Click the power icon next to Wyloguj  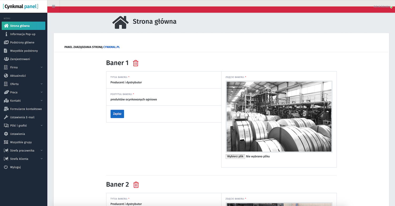tap(6, 167)
